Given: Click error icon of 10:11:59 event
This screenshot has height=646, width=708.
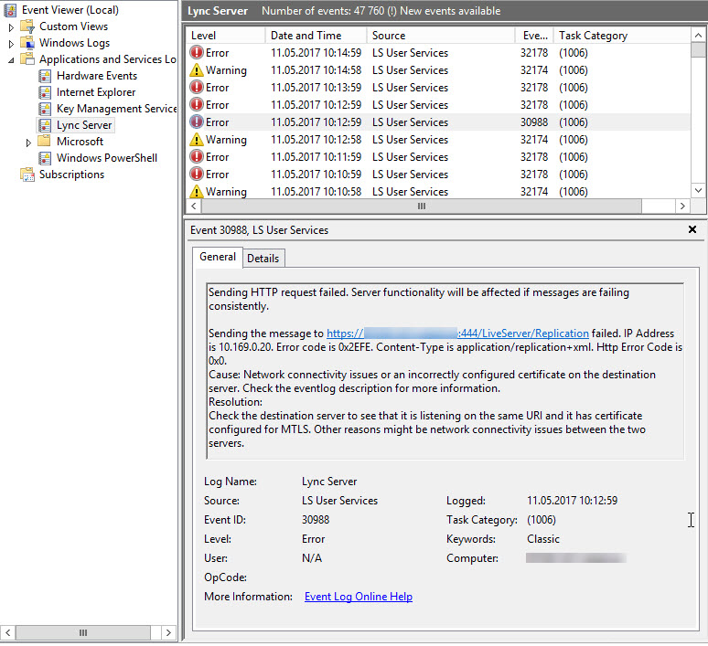Looking at the screenshot, I should [x=197, y=157].
